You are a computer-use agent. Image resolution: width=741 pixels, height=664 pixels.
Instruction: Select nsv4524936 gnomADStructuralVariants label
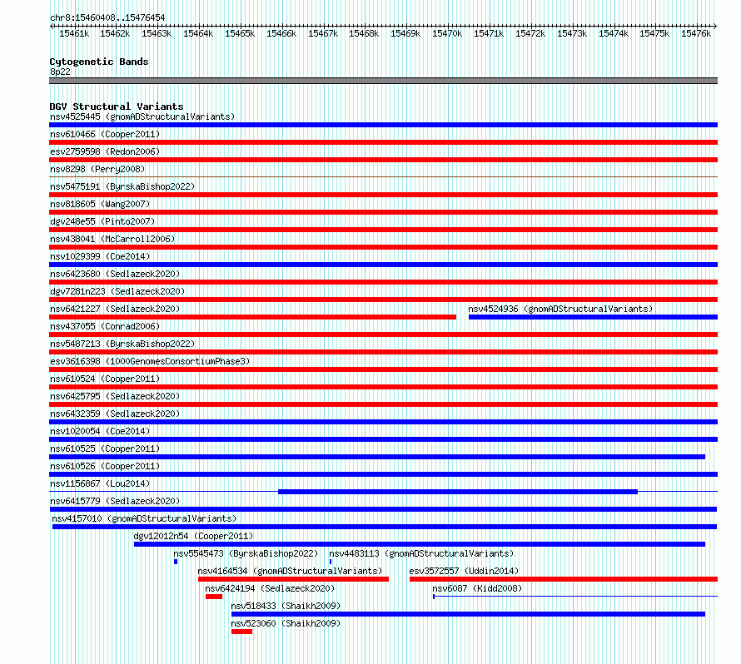click(x=560, y=309)
